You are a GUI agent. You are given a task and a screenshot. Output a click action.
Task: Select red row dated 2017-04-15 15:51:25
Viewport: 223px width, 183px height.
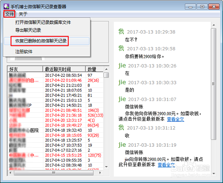pos(55,155)
